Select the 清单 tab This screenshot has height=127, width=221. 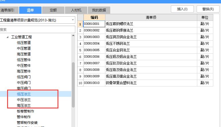[x=30, y=10]
